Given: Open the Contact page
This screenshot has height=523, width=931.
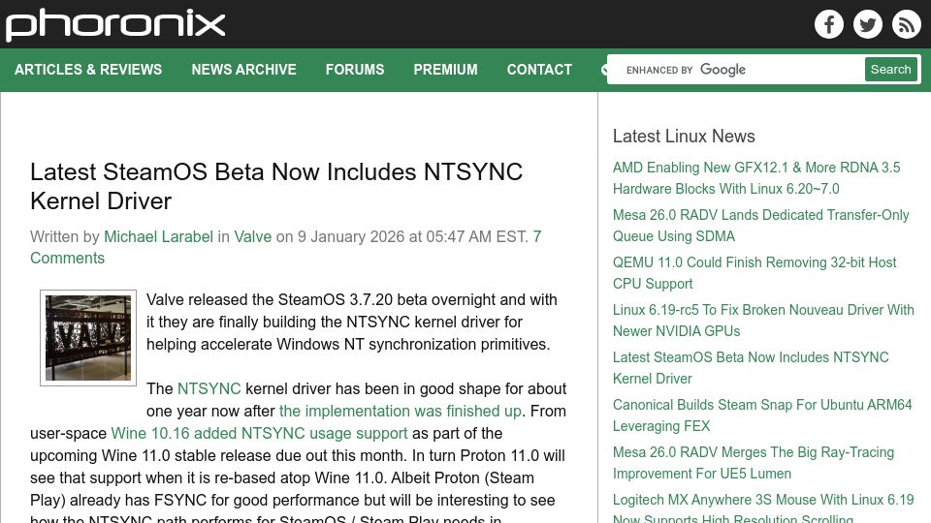Looking at the screenshot, I should point(539,70).
